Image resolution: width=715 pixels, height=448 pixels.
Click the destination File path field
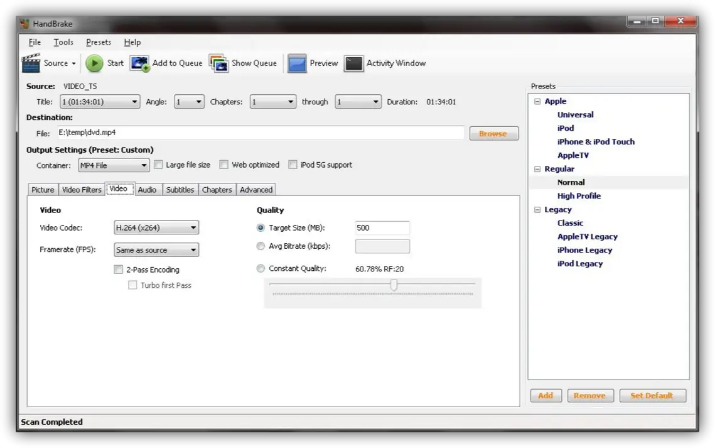click(x=261, y=133)
